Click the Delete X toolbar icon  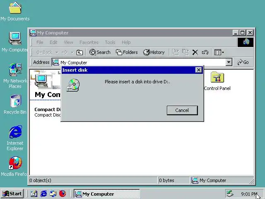(195, 53)
